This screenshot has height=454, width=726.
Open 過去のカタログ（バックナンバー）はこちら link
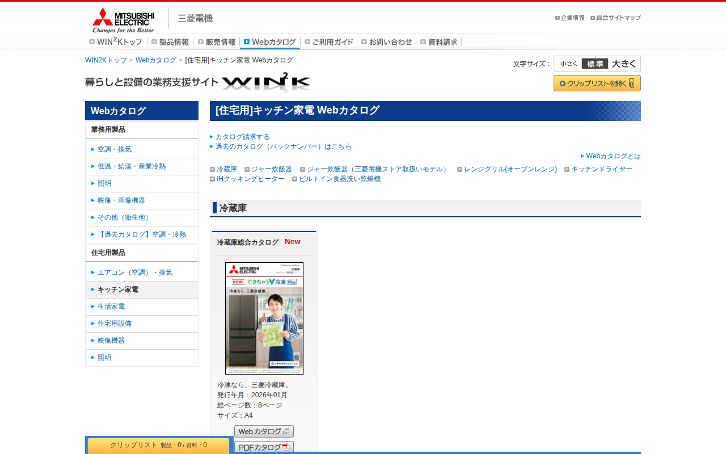click(x=284, y=146)
